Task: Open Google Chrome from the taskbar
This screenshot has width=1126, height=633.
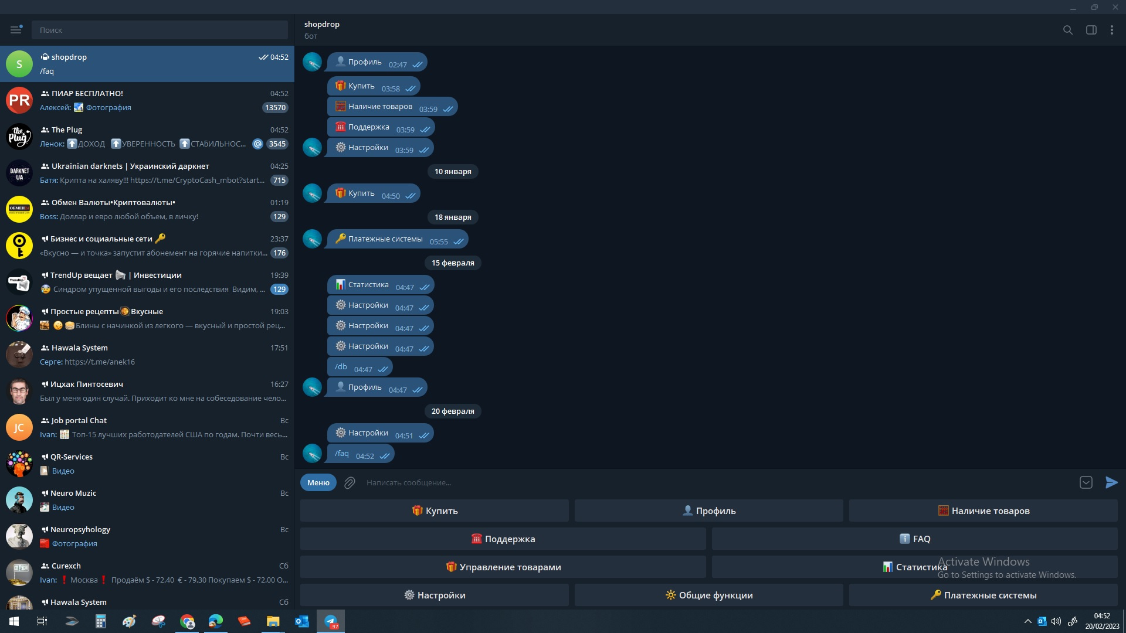Action: [x=188, y=621]
